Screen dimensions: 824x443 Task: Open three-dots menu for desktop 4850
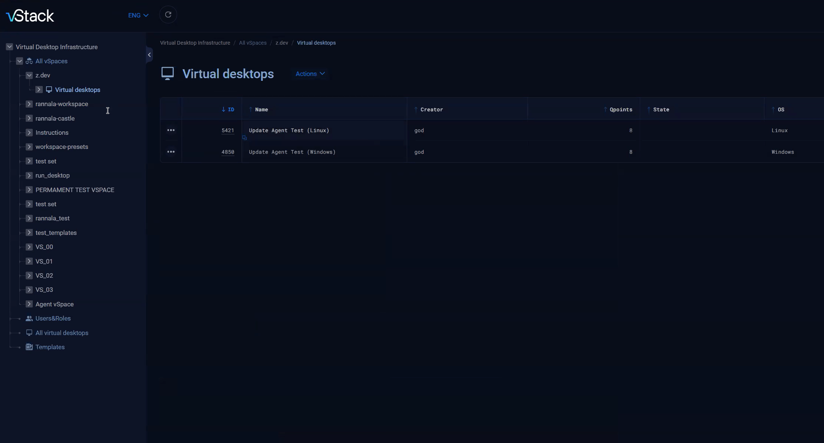[171, 152]
